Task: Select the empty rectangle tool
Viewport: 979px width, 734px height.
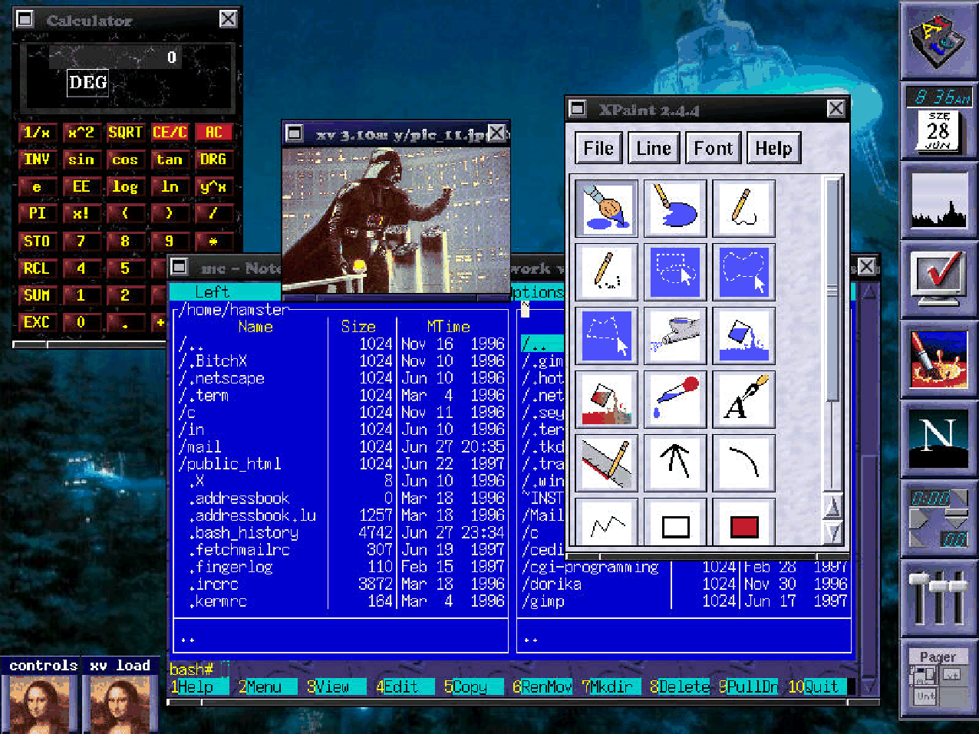Action: [675, 522]
